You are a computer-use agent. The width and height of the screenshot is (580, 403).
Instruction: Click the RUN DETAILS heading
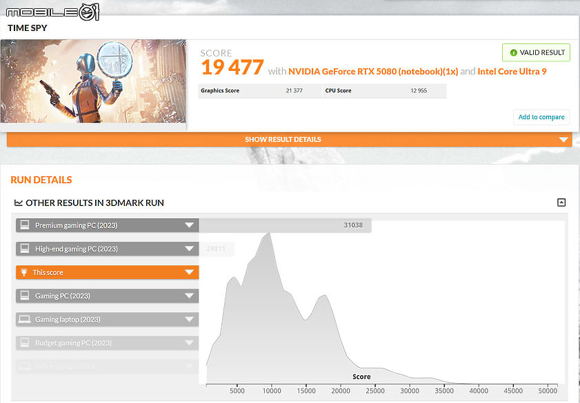41,180
